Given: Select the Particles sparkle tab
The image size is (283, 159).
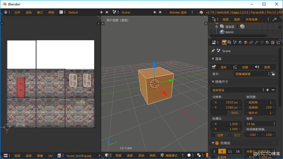Looking at the screenshot, I should click(x=278, y=42).
